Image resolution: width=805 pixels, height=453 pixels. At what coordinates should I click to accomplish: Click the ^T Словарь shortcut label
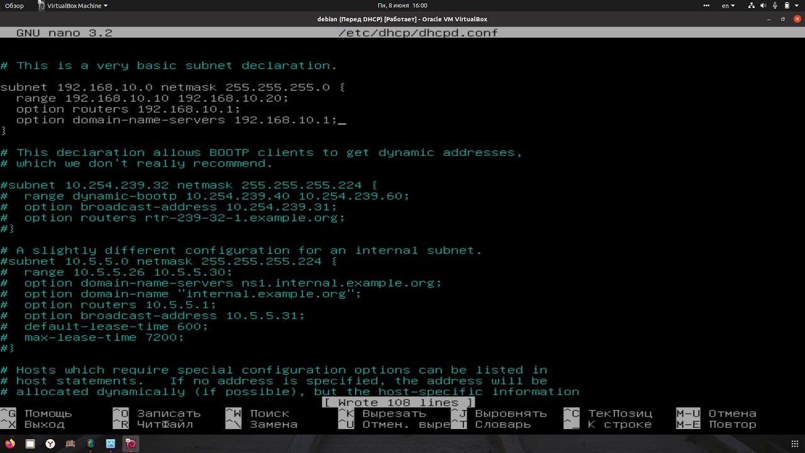[491, 425]
